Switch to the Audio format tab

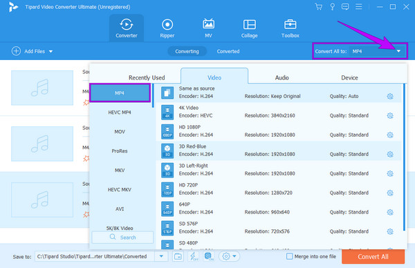point(282,77)
